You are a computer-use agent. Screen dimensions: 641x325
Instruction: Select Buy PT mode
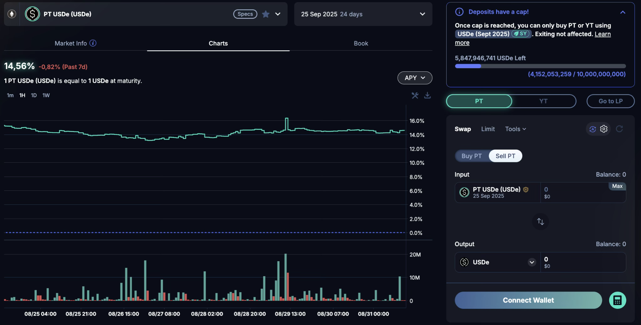pos(471,156)
